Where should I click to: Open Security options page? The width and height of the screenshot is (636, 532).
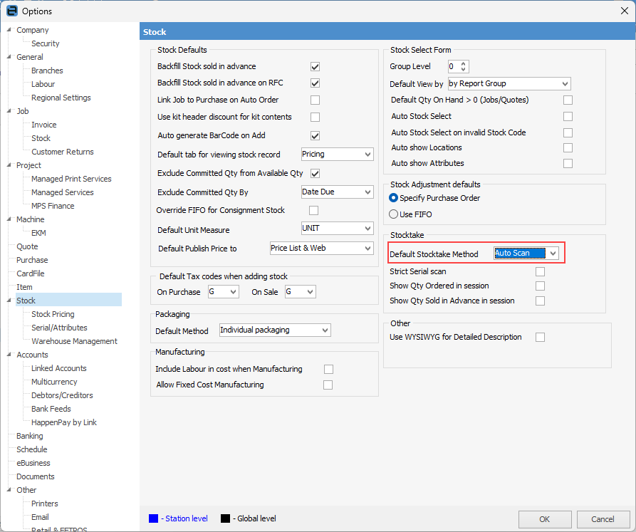tap(46, 43)
